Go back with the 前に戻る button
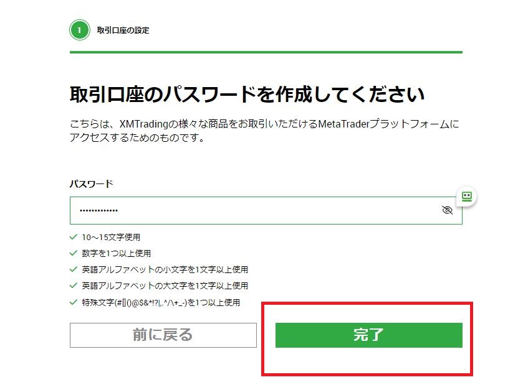 pyautogui.click(x=163, y=335)
